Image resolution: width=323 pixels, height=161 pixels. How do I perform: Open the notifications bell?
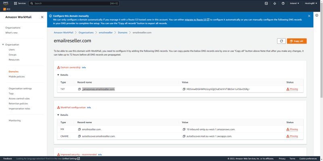point(275,3)
